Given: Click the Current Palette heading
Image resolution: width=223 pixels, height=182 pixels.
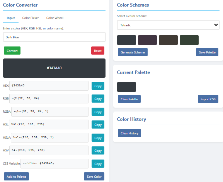Looking at the screenshot, I should coord(133,72).
